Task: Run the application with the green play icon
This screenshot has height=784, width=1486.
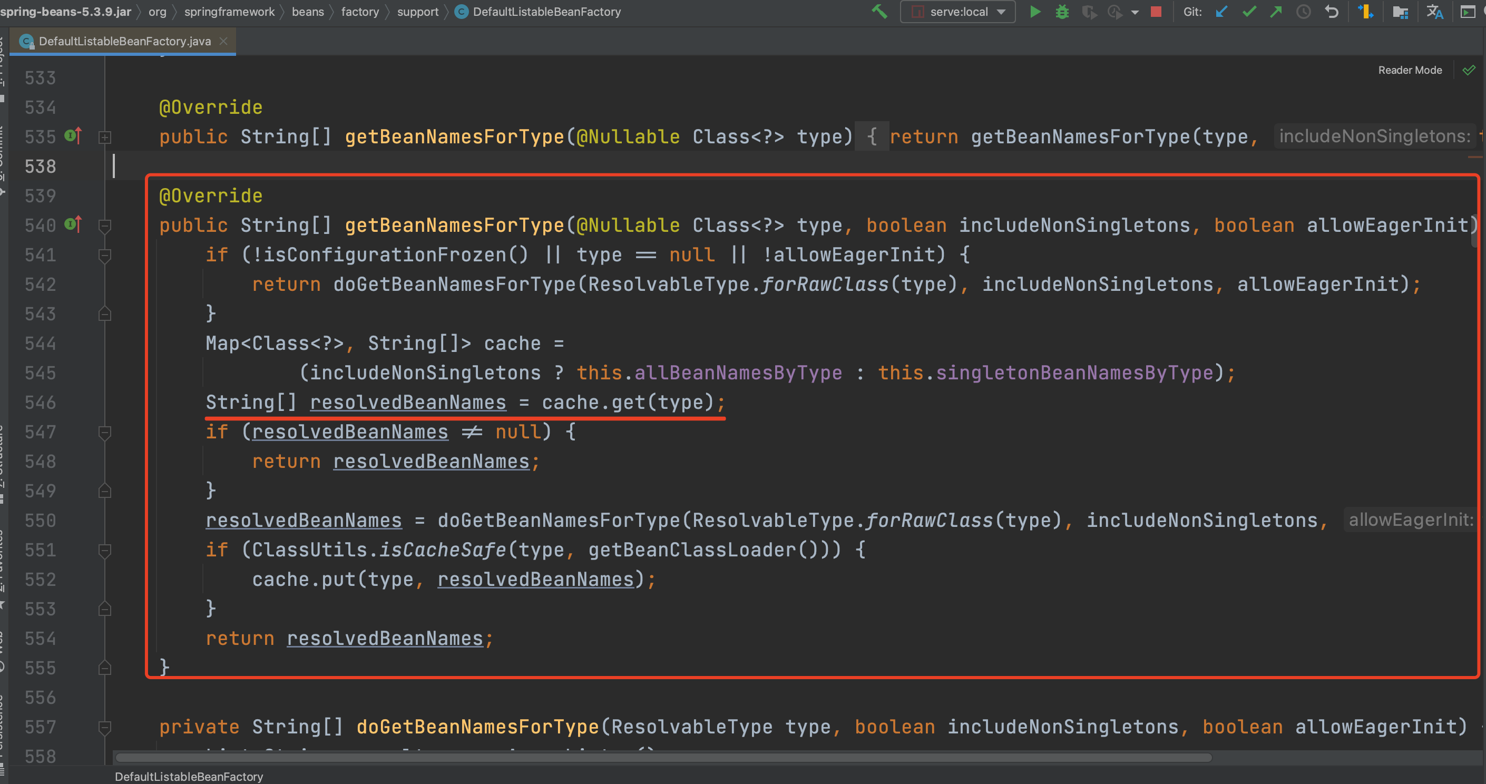Action: point(1035,12)
